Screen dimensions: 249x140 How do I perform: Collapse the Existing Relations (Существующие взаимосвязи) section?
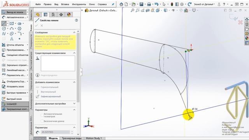pyautogui.click(x=74, y=53)
